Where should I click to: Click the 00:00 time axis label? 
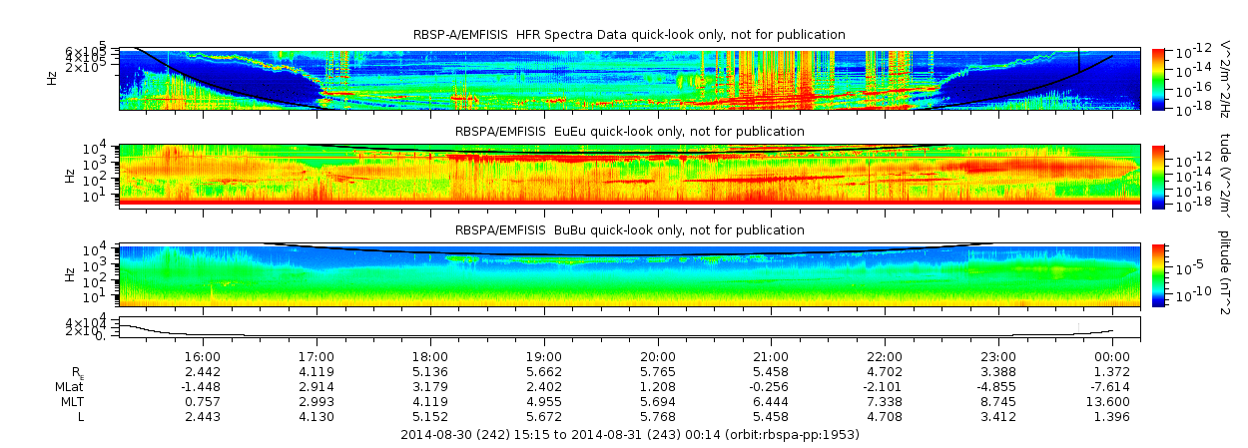pyautogui.click(x=1112, y=357)
